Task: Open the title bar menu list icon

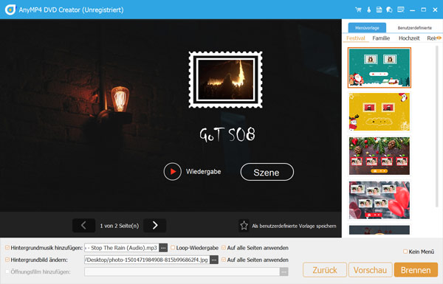Action: click(x=401, y=10)
